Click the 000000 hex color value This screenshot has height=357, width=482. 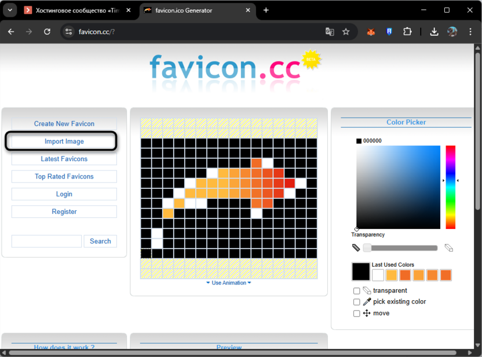pyautogui.click(x=373, y=140)
